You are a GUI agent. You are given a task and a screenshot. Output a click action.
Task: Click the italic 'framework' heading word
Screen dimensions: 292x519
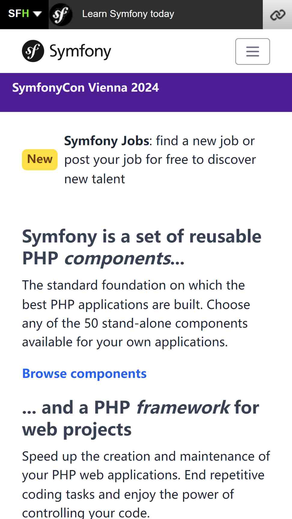coord(183,408)
